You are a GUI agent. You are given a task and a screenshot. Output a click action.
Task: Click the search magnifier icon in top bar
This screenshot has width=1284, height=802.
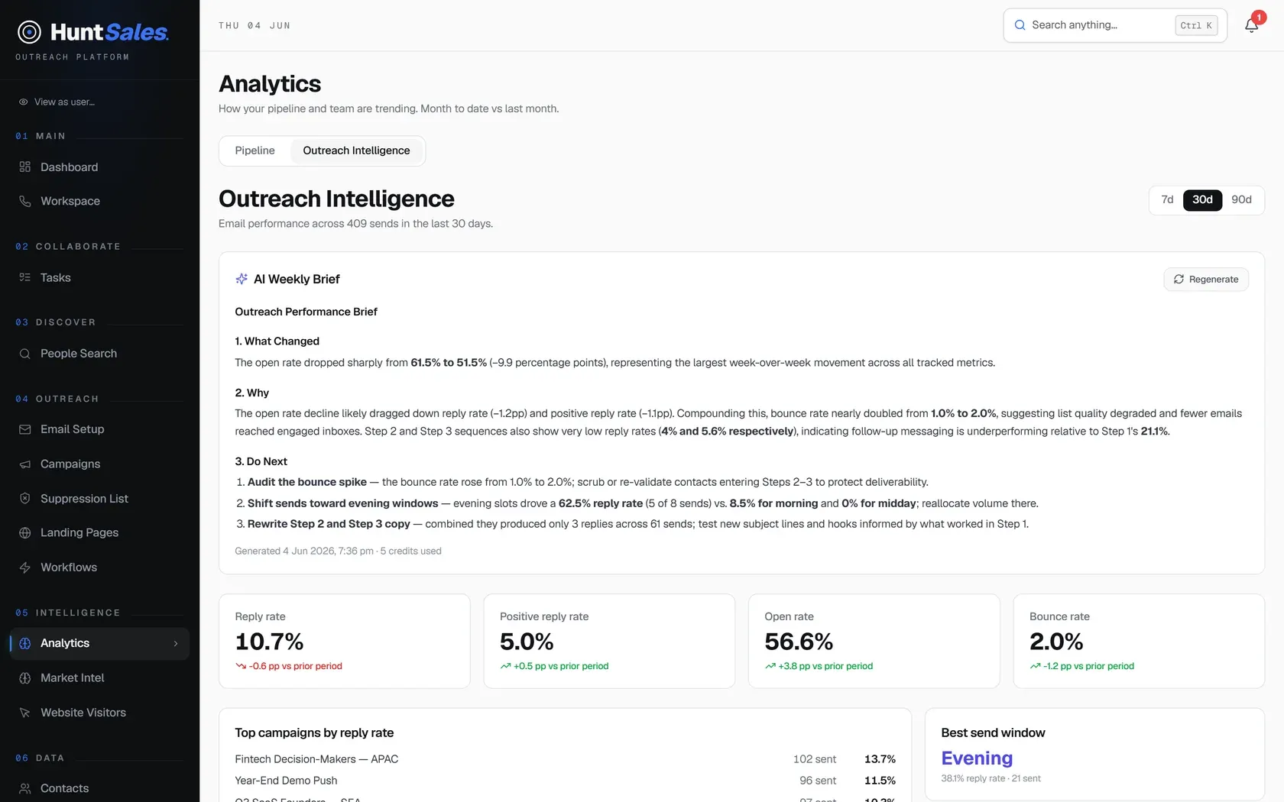click(1020, 25)
